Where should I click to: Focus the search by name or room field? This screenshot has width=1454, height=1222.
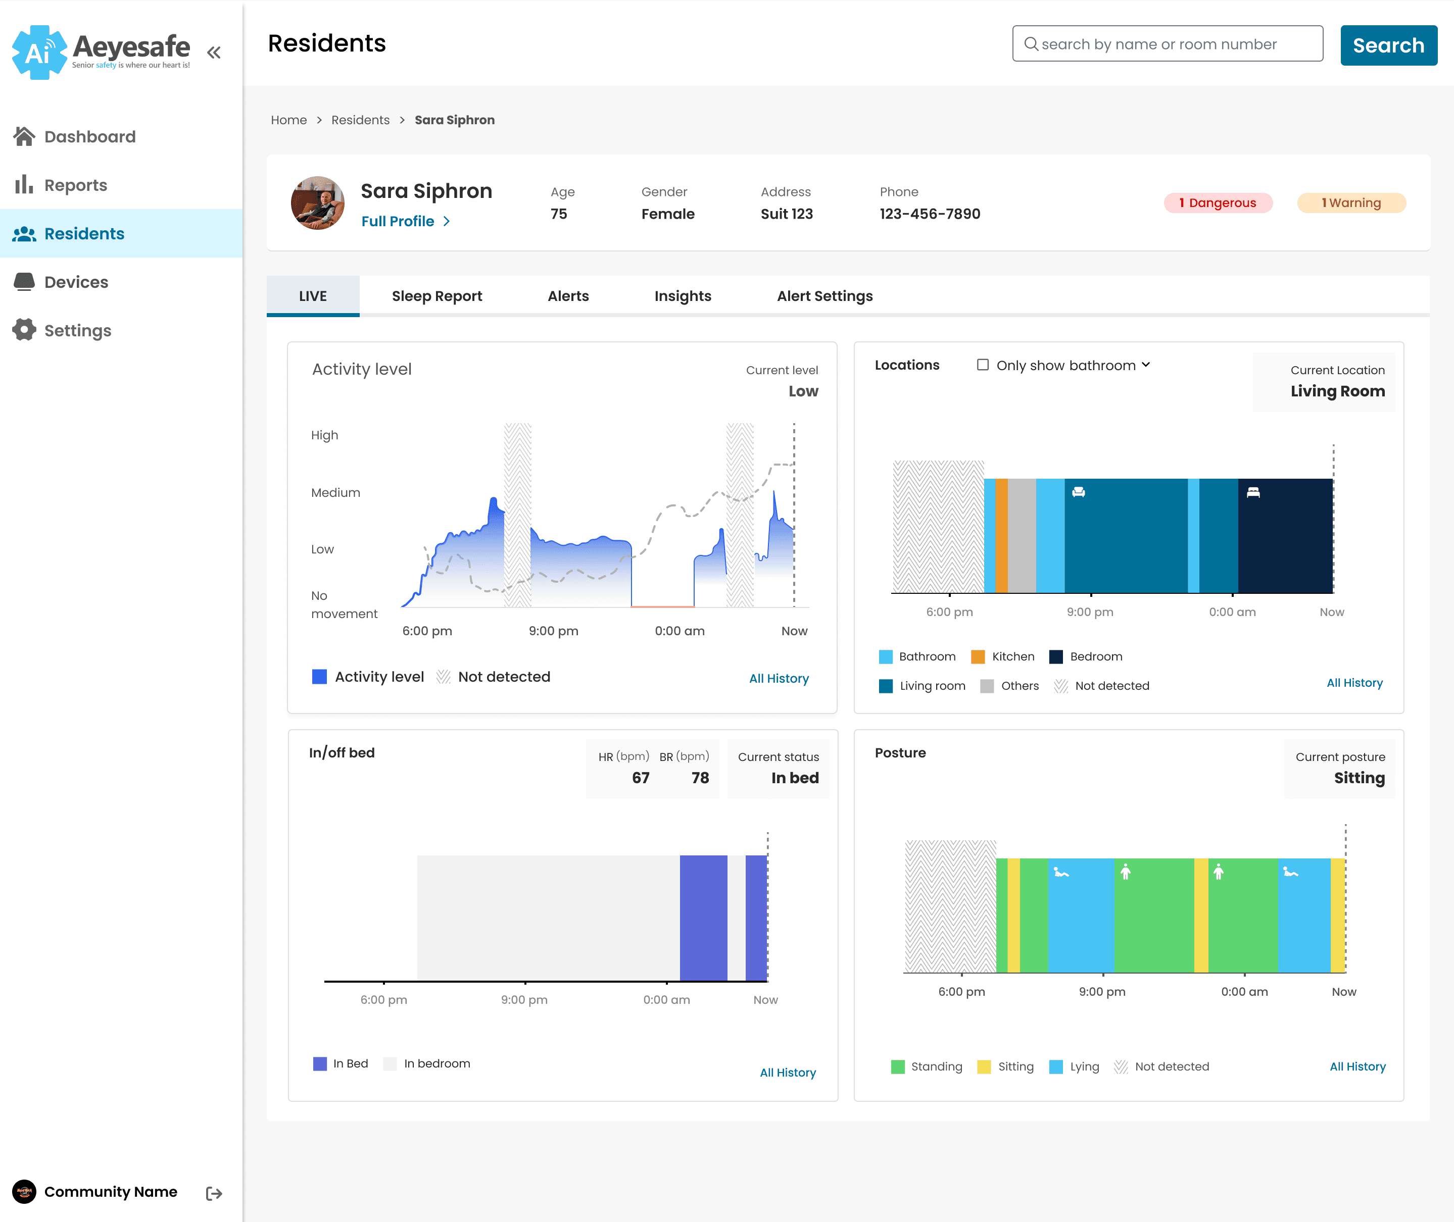coord(1167,43)
